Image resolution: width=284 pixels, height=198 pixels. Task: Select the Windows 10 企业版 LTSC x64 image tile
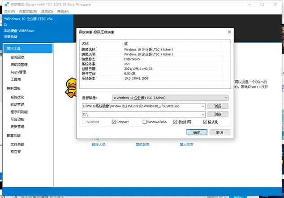[38, 28]
